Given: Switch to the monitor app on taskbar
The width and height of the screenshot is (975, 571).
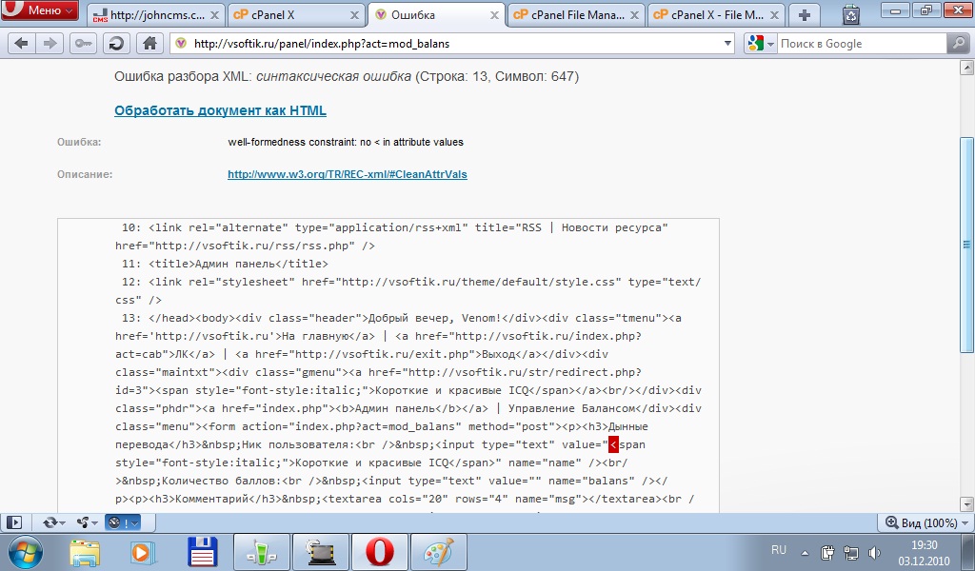Looking at the screenshot, I should click(320, 552).
